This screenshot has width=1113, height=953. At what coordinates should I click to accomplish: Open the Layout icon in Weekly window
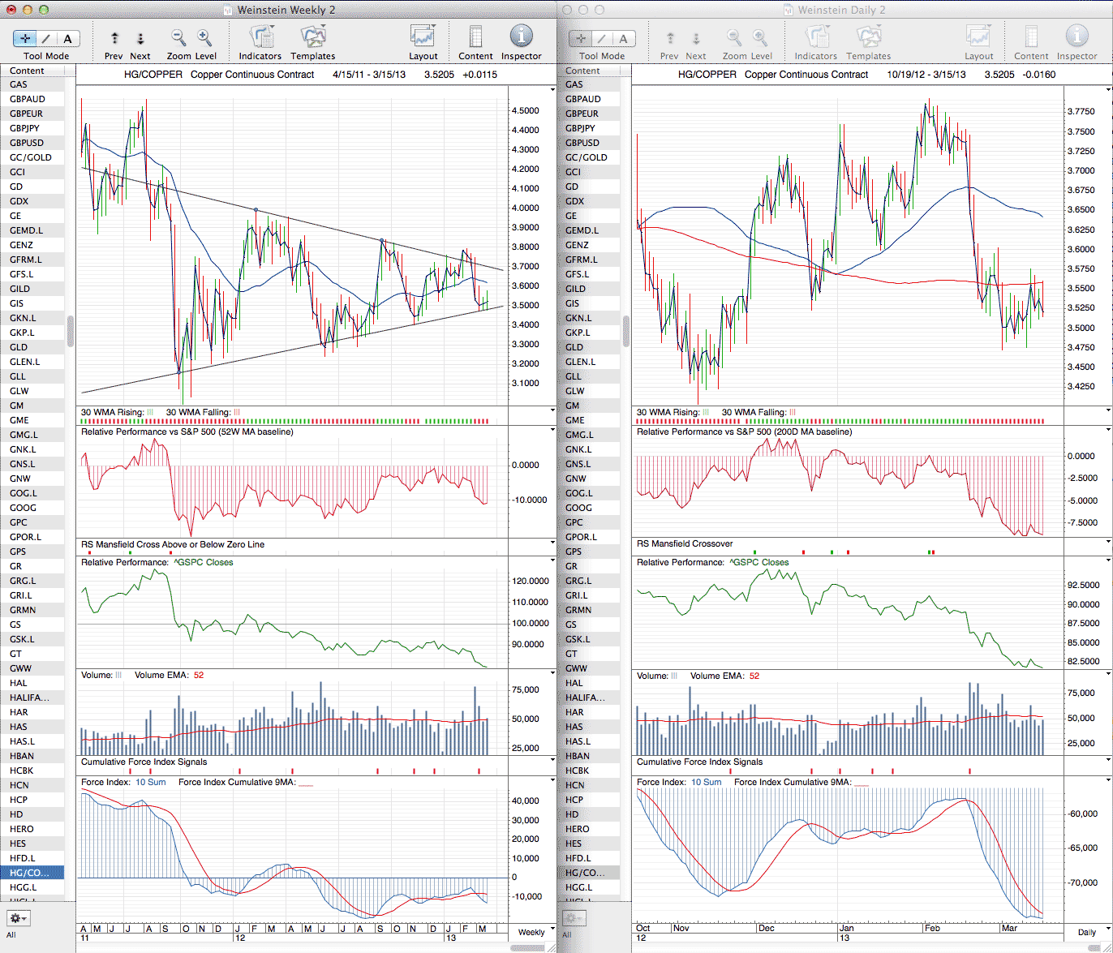(x=423, y=37)
